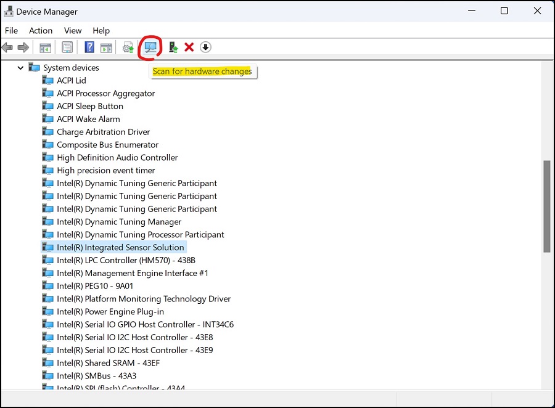The width and height of the screenshot is (555, 408).
Task: Select the Charge Arbitration Driver entry
Action: (x=103, y=131)
